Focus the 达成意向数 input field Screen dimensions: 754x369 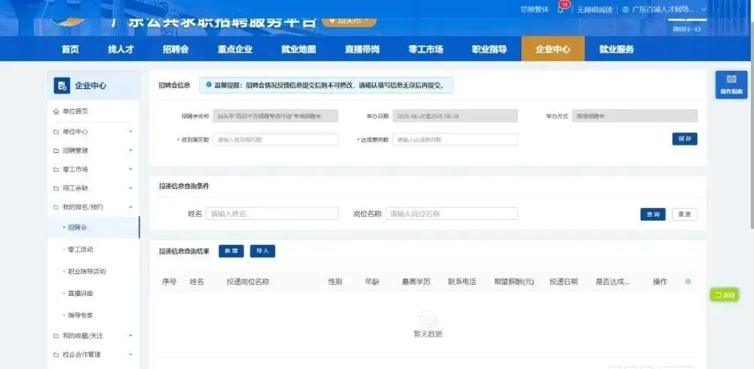click(x=455, y=139)
